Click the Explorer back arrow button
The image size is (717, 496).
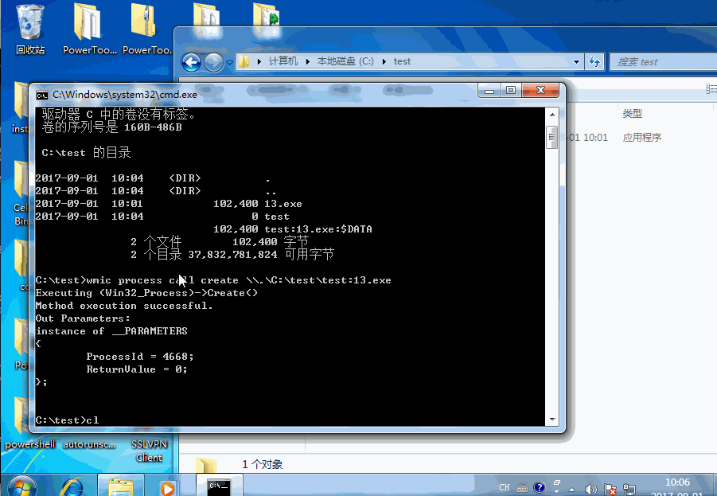point(191,62)
